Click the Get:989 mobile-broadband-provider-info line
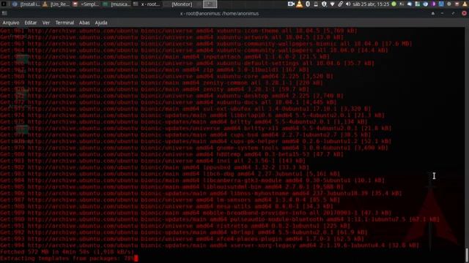The width and height of the screenshot is (469, 263). tap(196, 213)
